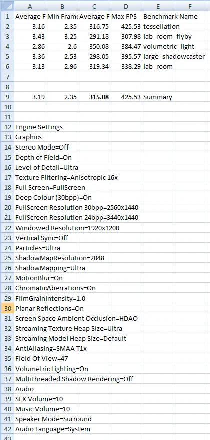Click the select-all corner triangle
Viewport: 210px width, 440px height.
click(x=7, y=6)
